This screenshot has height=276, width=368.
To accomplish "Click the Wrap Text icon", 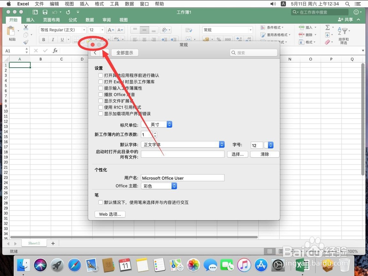I will click(189, 30).
